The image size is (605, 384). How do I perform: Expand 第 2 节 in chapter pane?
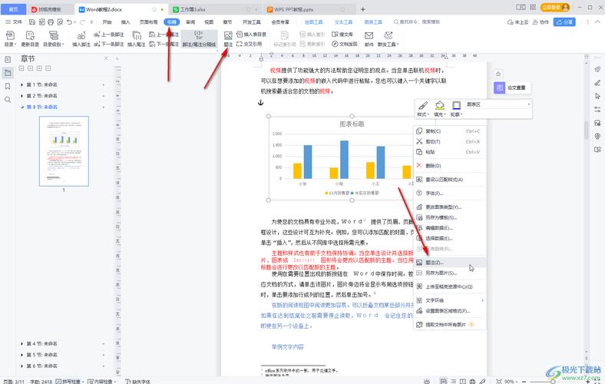[x=21, y=96]
